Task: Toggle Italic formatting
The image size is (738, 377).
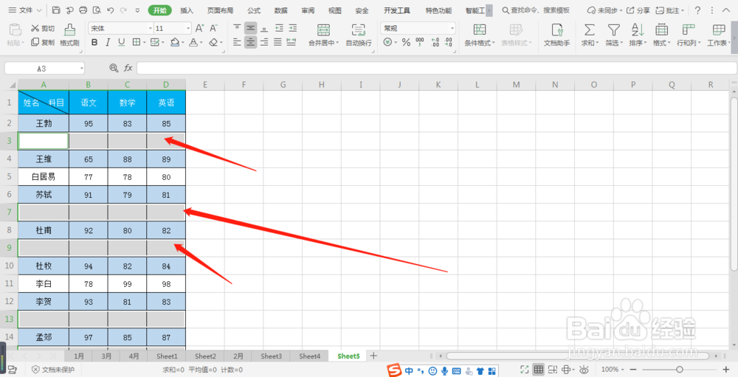Action: pyautogui.click(x=108, y=42)
